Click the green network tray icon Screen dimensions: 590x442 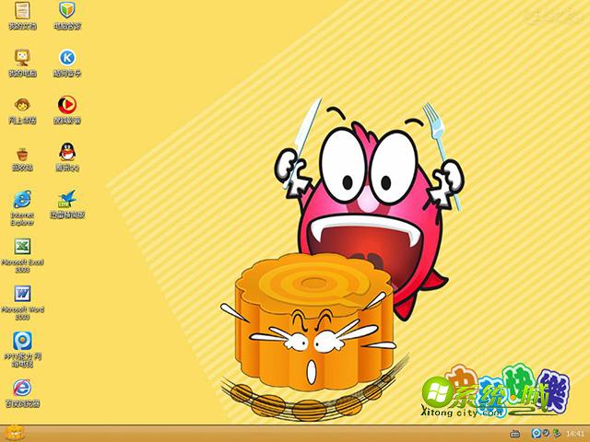[557, 434]
